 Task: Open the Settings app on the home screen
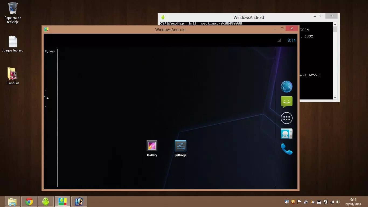pyautogui.click(x=180, y=146)
